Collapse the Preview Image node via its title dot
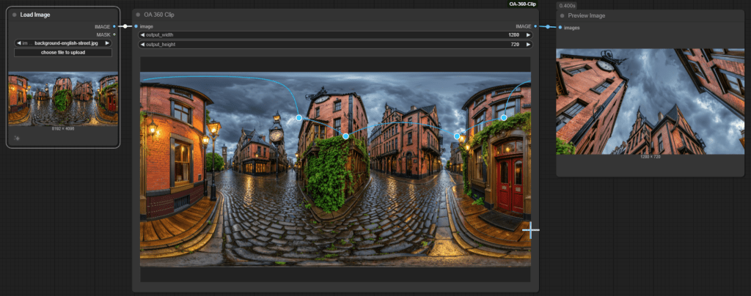751x296 pixels. 563,15
